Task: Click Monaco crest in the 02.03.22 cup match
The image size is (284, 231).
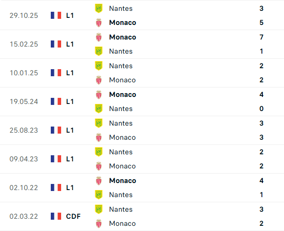Action: pos(99,223)
